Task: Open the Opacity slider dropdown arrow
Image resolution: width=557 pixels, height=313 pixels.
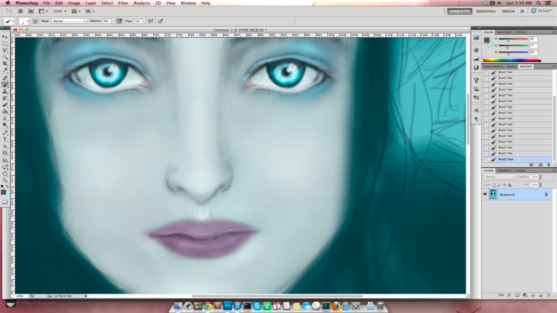Action: 113,21
